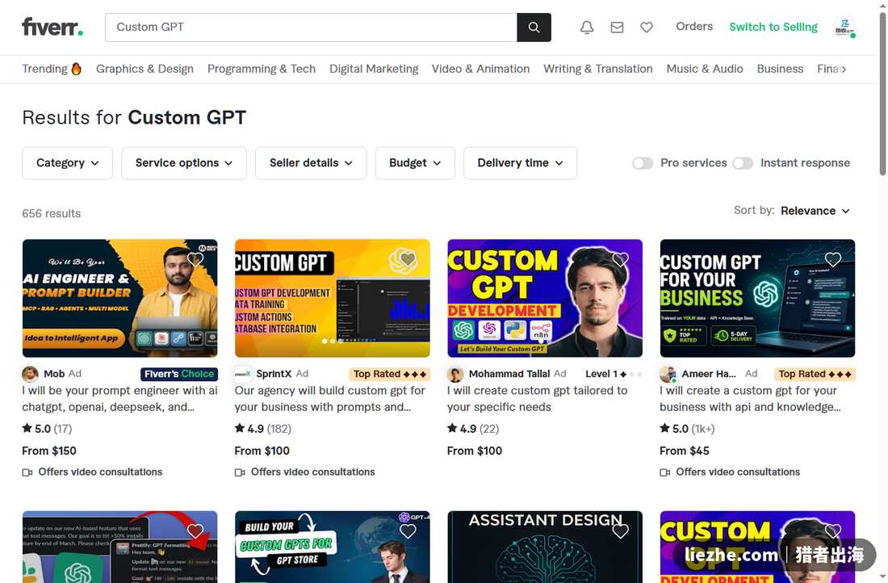
Task: Favorite Ameer Ha... gig with heart
Action: click(832, 259)
